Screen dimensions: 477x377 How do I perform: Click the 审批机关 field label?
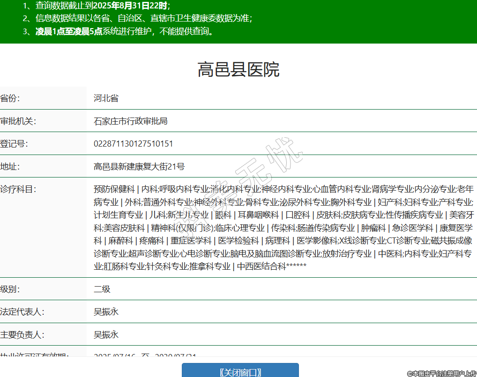(18, 121)
